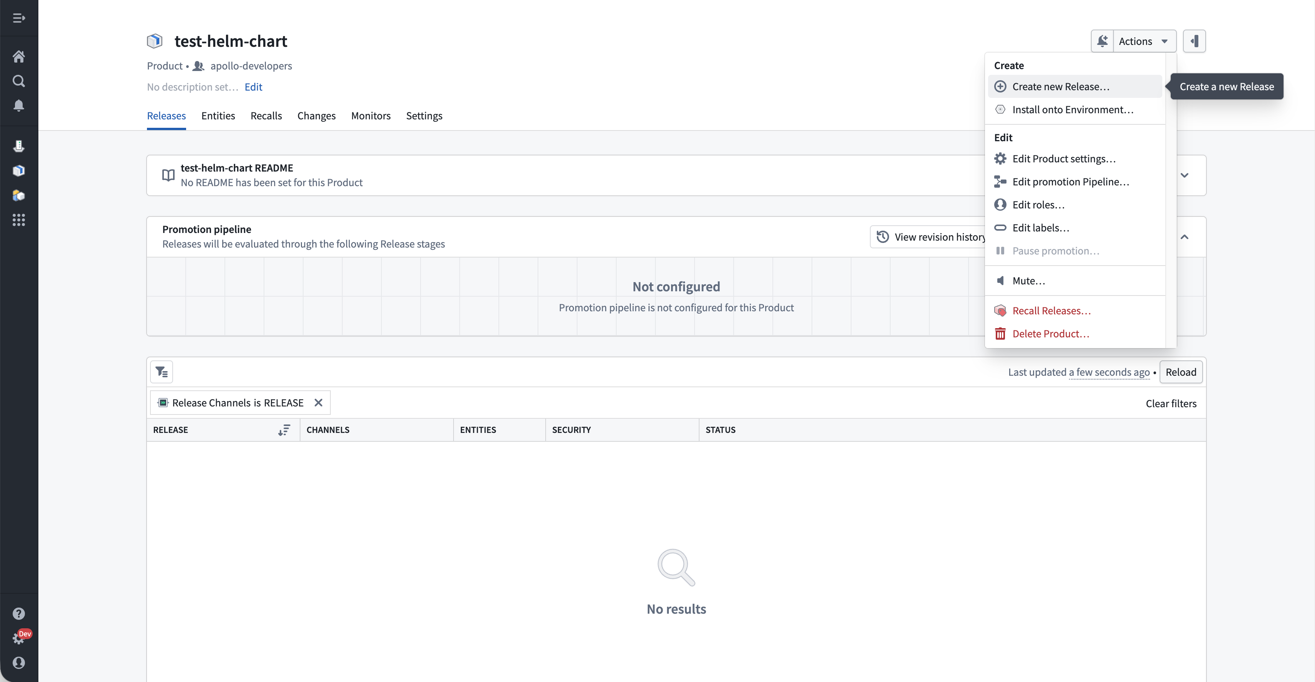Click the test-helm-chart page title
1315x682 pixels.
coord(231,41)
